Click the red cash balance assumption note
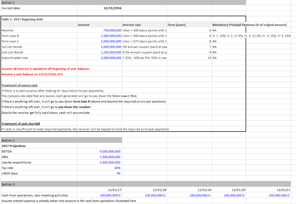The image size is (296, 204). pyautogui.click(x=32, y=74)
